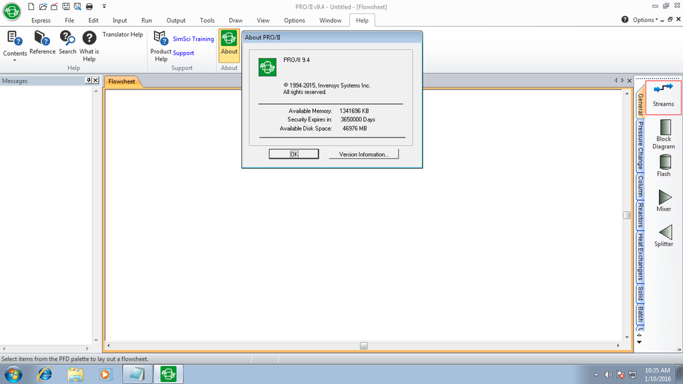Screen dimensions: 683x384
Task: Pin the Messages panel
Action: pos(89,81)
